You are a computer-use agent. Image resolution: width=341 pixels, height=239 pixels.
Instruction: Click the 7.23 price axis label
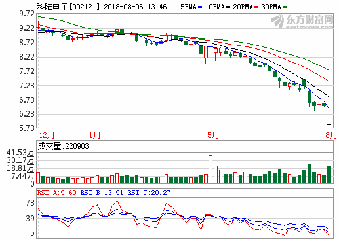tap(27, 85)
